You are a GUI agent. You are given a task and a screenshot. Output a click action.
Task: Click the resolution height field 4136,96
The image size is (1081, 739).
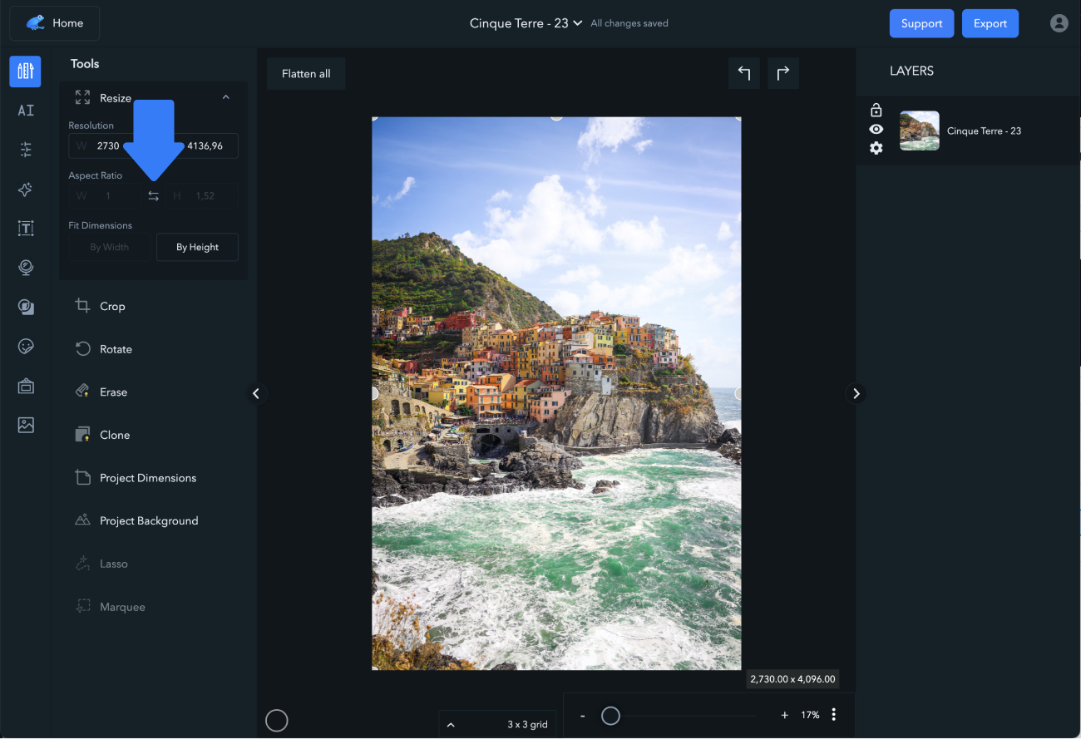206,145
